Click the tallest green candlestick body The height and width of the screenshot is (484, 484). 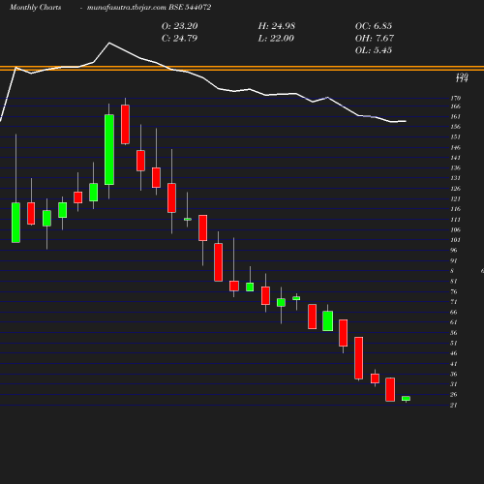point(109,150)
